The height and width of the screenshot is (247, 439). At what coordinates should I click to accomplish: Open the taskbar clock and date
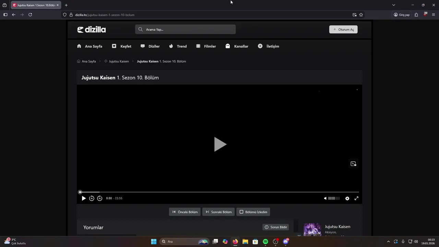(428, 242)
